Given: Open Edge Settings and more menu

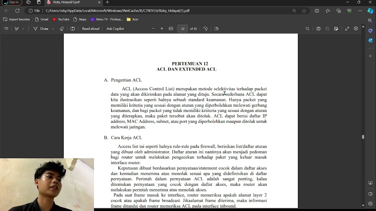Looking at the screenshot, I should point(360,11).
